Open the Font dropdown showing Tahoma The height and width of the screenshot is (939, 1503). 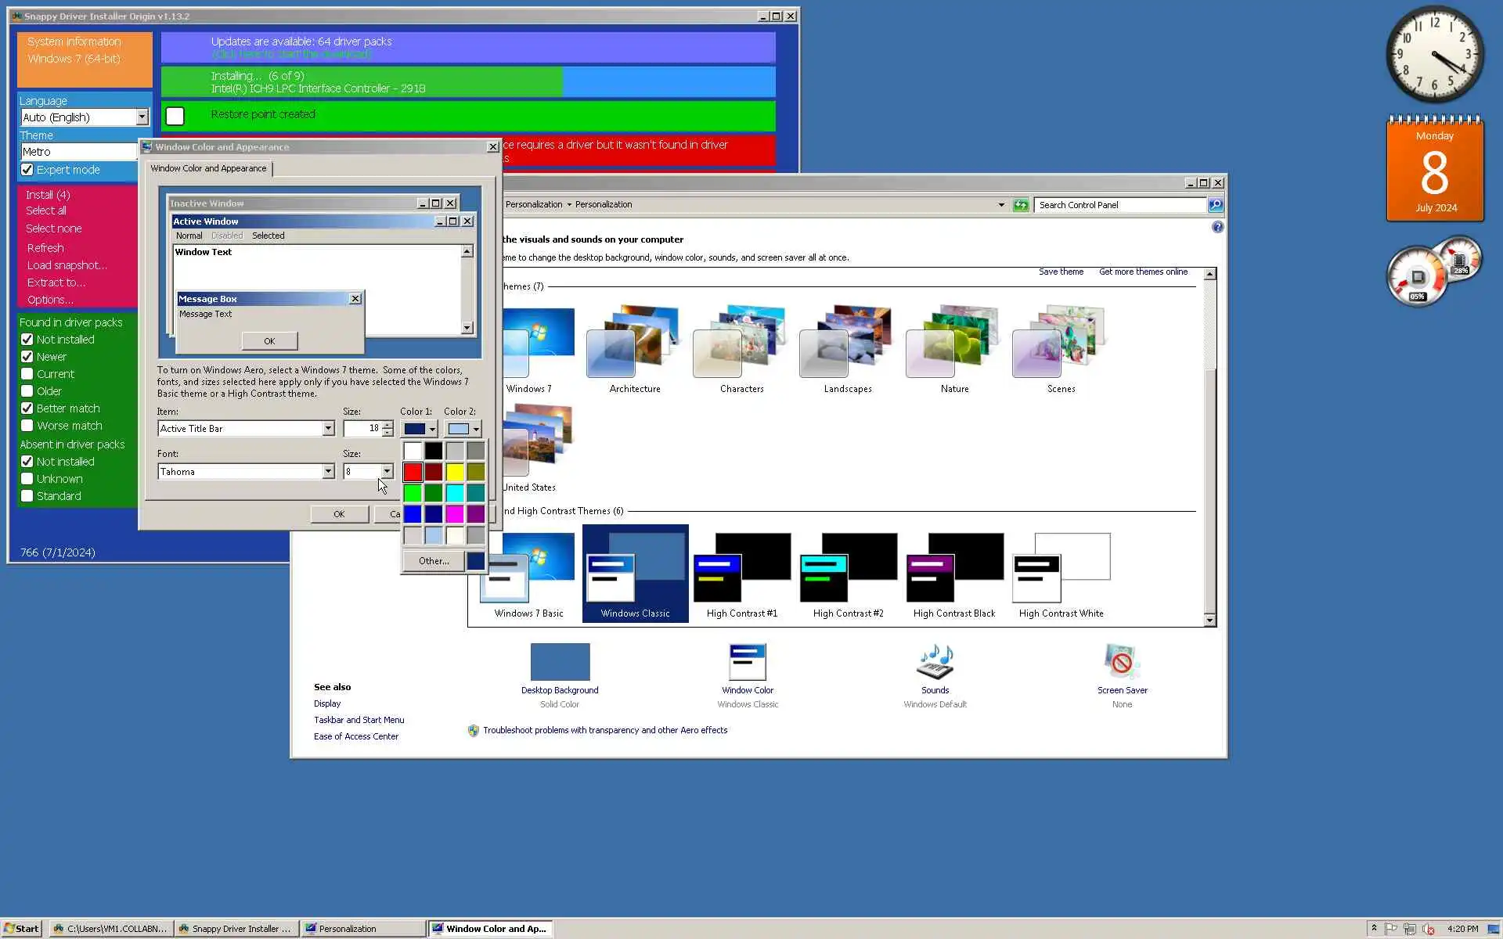pos(328,472)
